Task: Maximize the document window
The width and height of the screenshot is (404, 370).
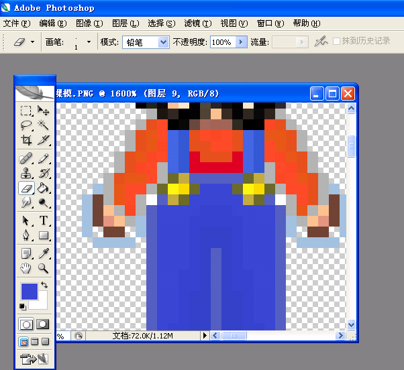Action: (x=332, y=93)
